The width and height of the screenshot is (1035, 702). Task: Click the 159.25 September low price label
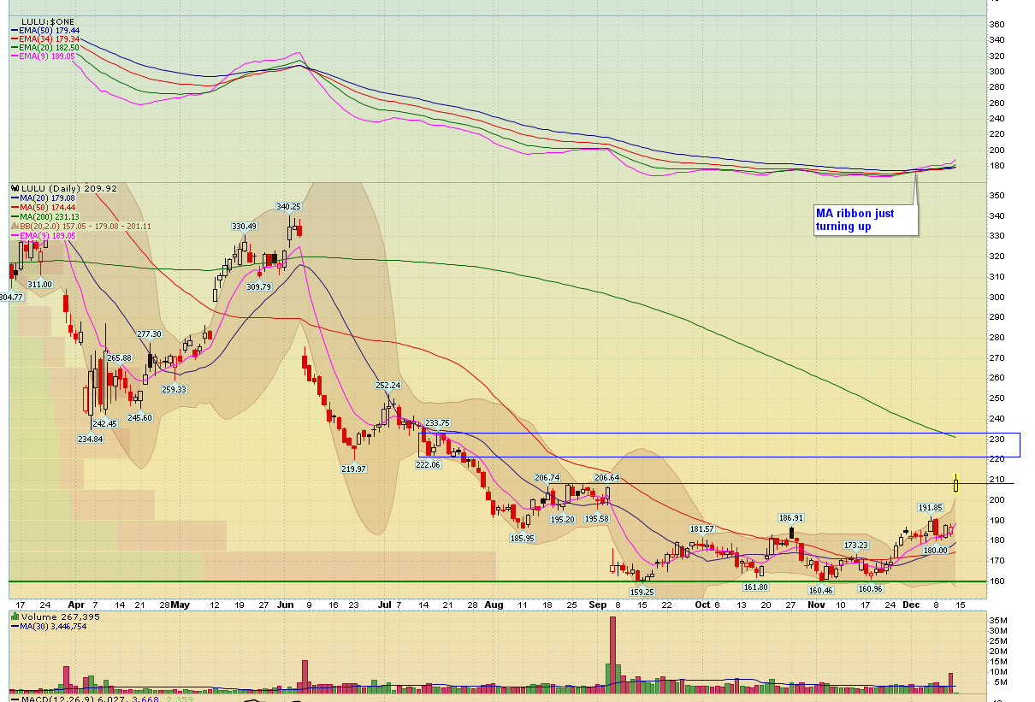pos(642,592)
